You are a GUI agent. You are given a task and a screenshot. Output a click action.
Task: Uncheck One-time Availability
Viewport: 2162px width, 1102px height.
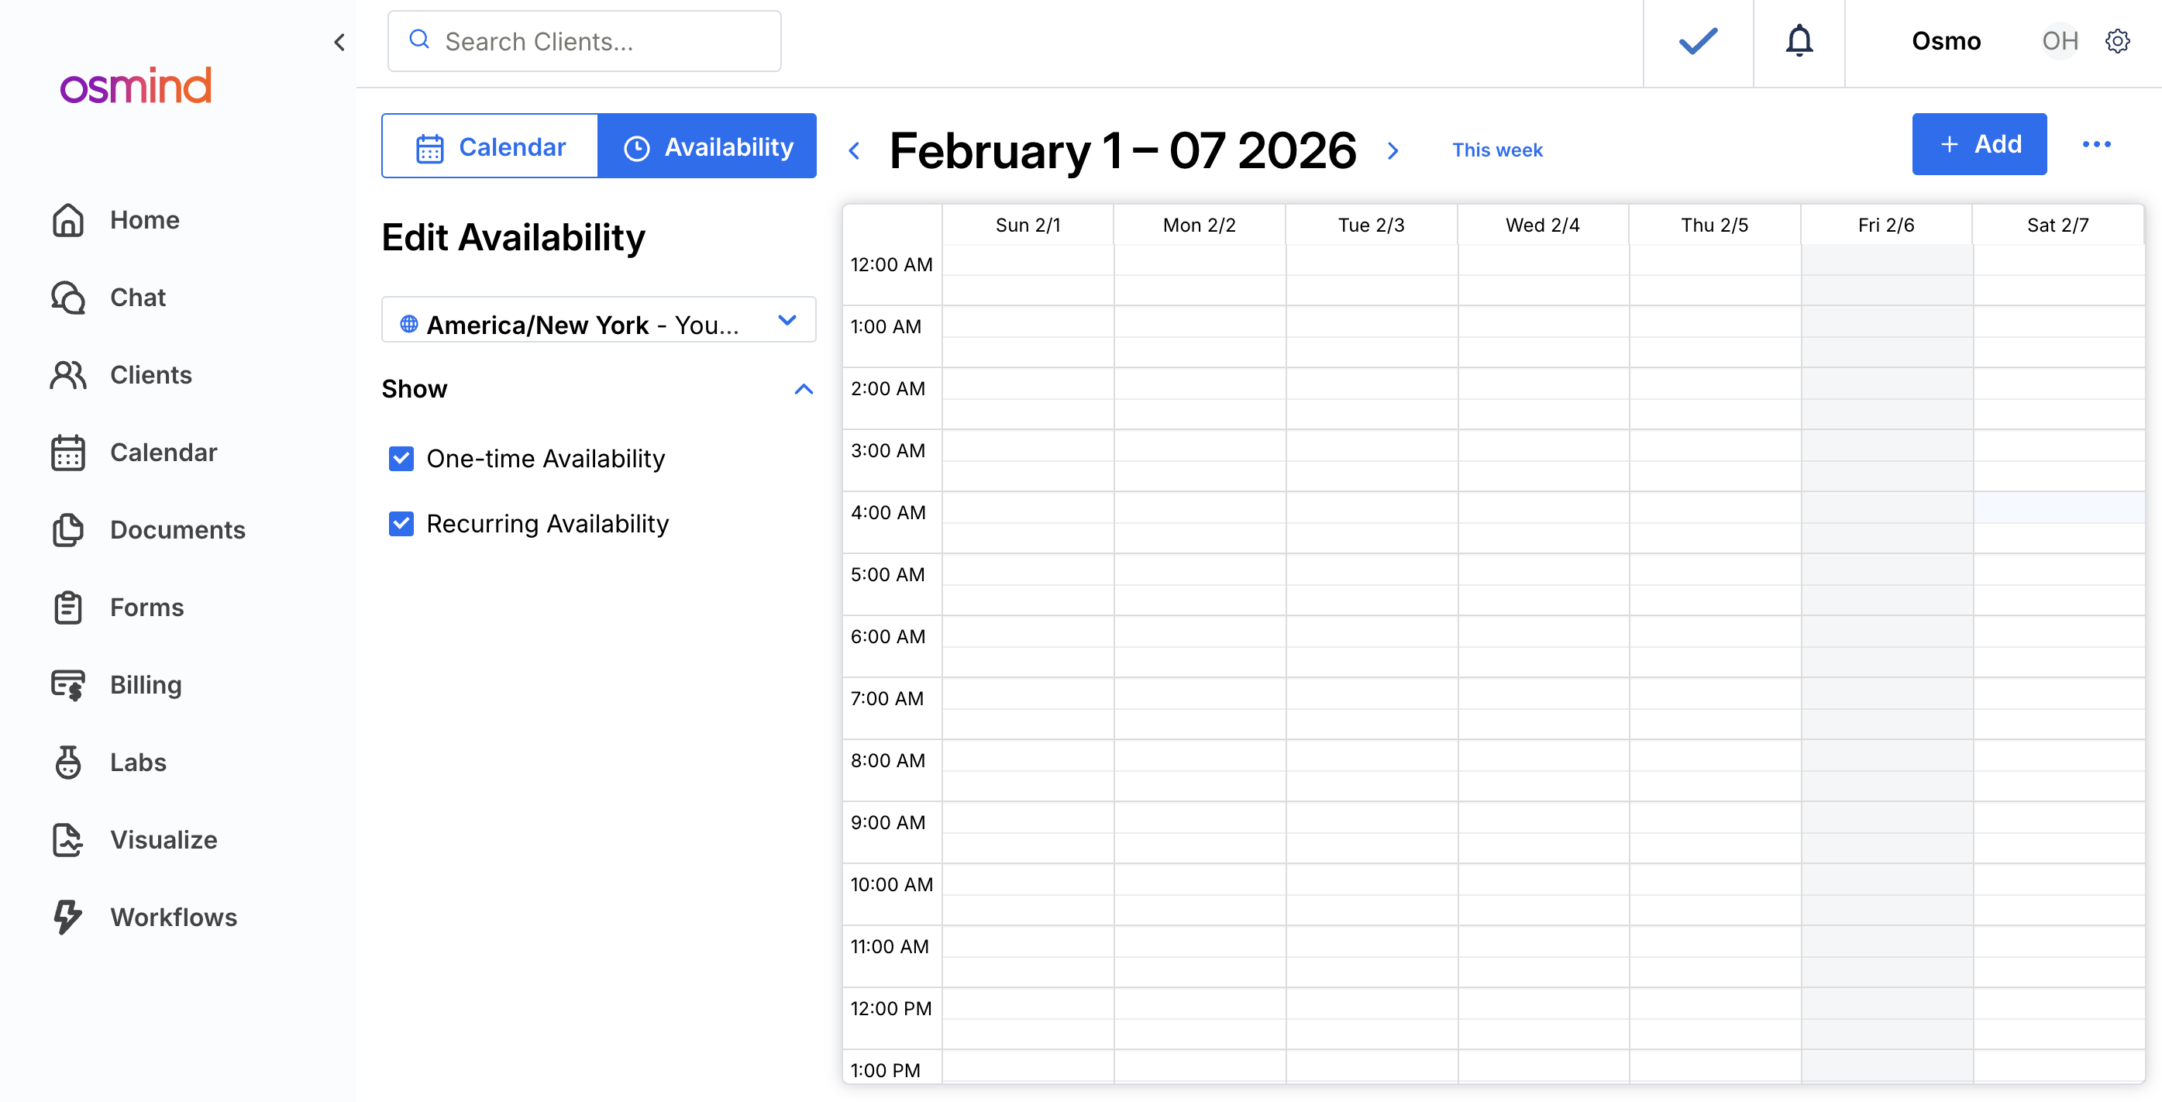click(x=401, y=458)
